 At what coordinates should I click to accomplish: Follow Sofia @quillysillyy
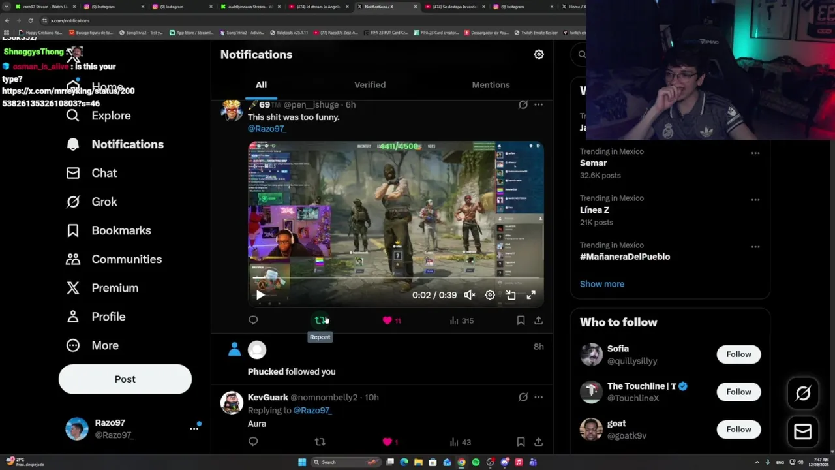coord(738,354)
